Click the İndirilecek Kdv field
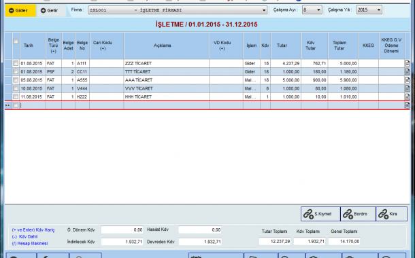 coord(122,242)
